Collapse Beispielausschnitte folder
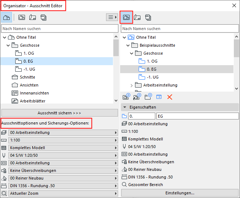The image size is (240, 198). point(128,45)
